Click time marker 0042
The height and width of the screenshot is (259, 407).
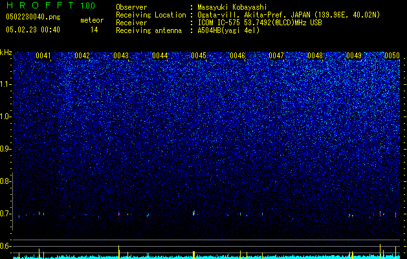pyautogui.click(x=82, y=56)
